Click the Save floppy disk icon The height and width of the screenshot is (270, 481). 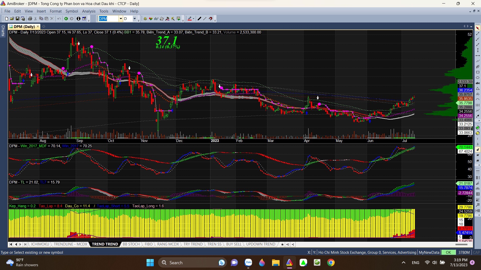tap(18, 18)
